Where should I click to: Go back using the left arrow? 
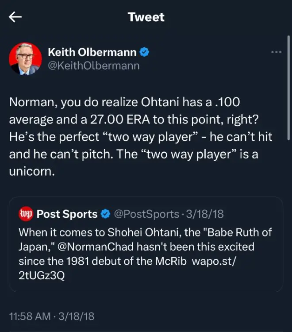click(x=16, y=17)
